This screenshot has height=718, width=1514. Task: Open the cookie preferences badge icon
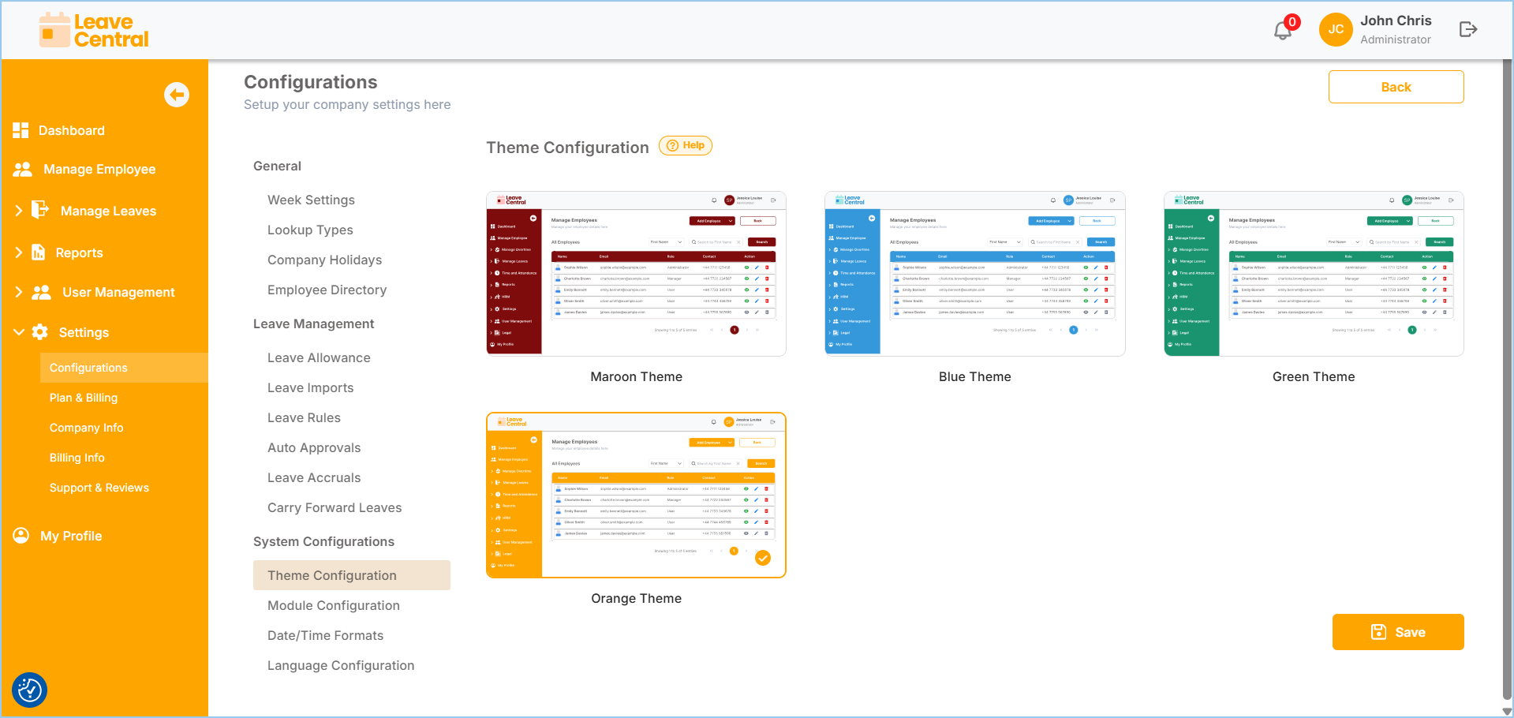click(30, 690)
